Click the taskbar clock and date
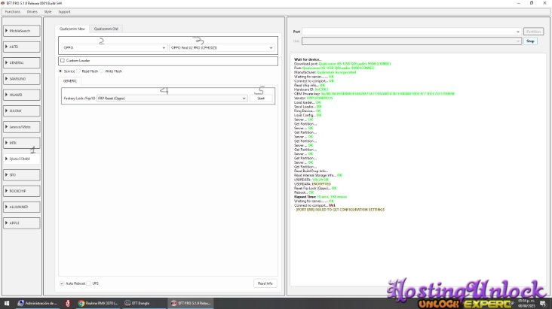552x309 pixels. tap(526, 303)
